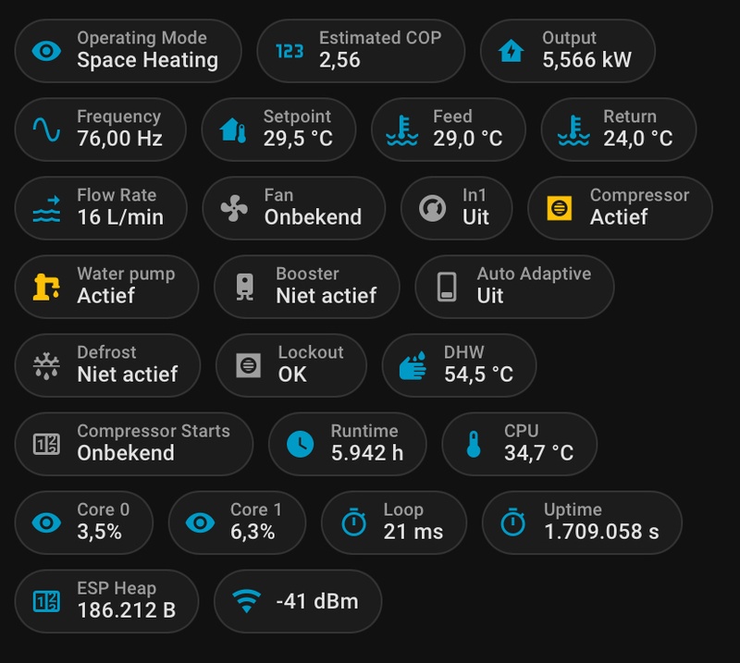Screen dimensions: 740x663
Task: Toggle the Booster status badge
Action: point(306,288)
